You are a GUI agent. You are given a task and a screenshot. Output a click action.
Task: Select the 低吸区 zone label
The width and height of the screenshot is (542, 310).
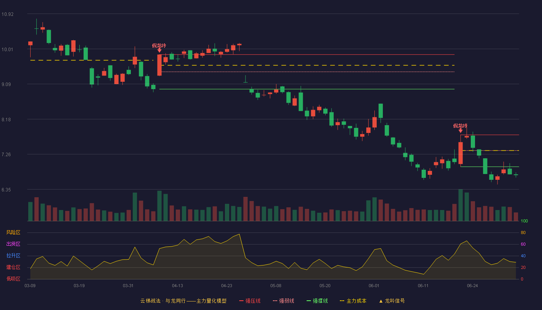tap(13, 279)
